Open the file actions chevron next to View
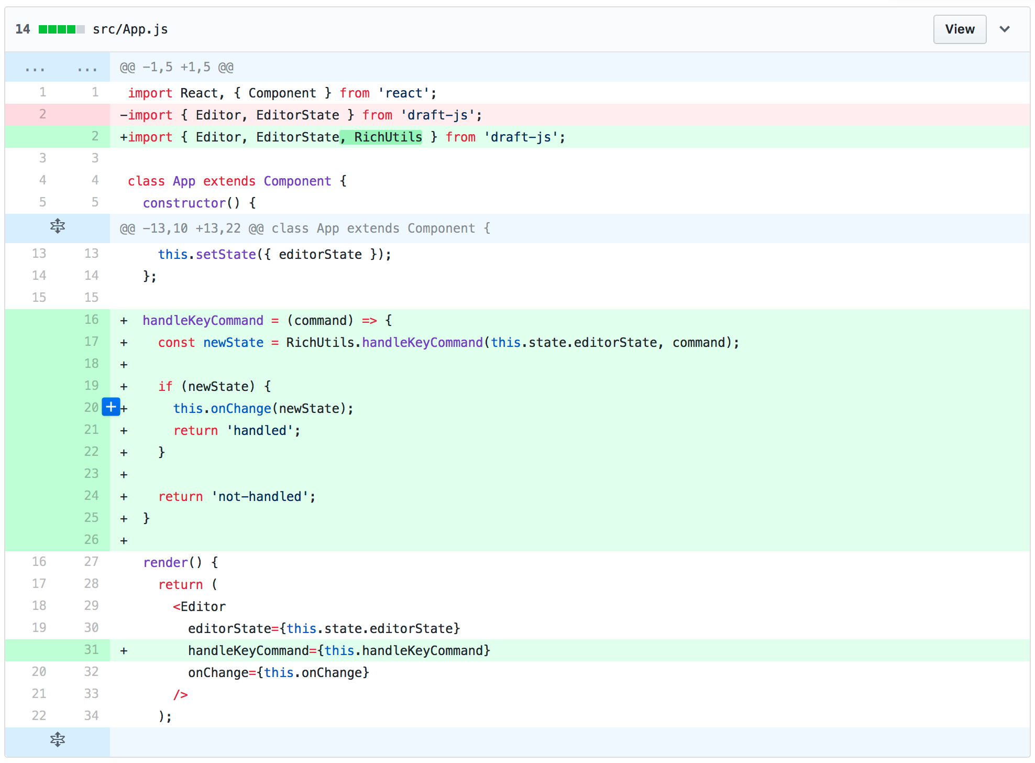 (x=1005, y=29)
